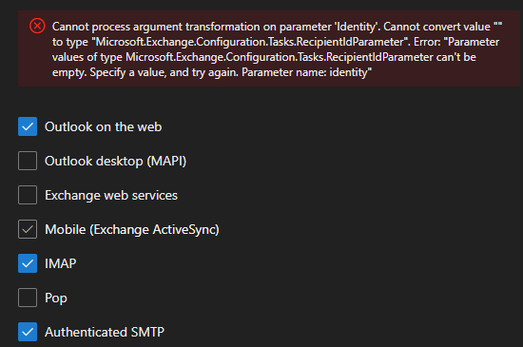Click 'Parameter name: identity' in the error message
The height and width of the screenshot is (347, 523).
pyautogui.click(x=307, y=72)
